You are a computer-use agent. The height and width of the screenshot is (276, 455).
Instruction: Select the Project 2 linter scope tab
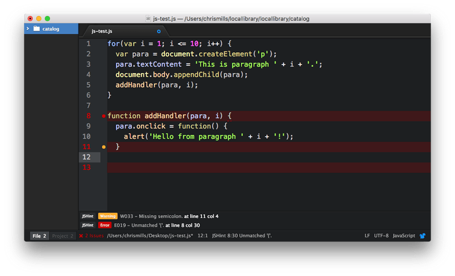click(63, 236)
